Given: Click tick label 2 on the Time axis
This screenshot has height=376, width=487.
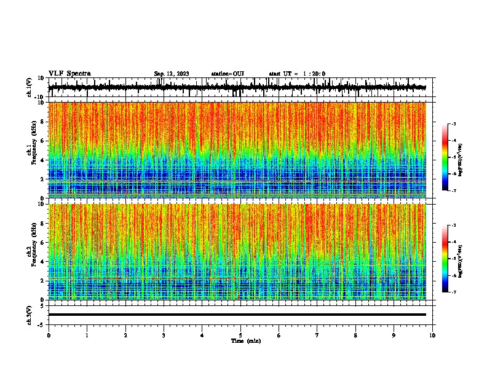Looking at the screenshot, I should click(125, 335).
